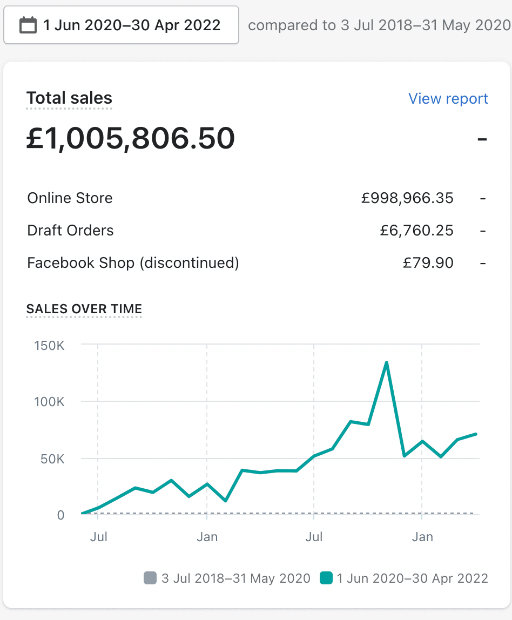This screenshot has height=620, width=512.
Task: Click the final data point of sales line
Action: click(x=476, y=434)
